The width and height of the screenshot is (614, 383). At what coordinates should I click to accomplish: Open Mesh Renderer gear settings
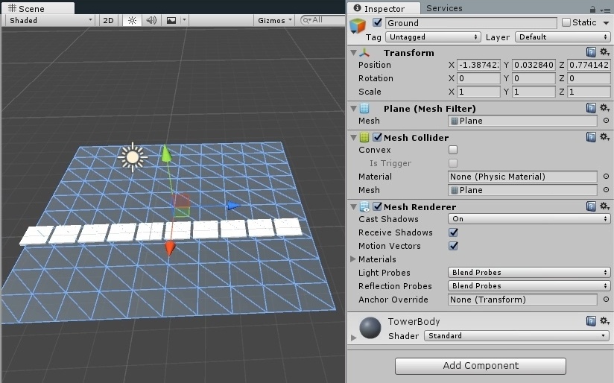(x=604, y=206)
